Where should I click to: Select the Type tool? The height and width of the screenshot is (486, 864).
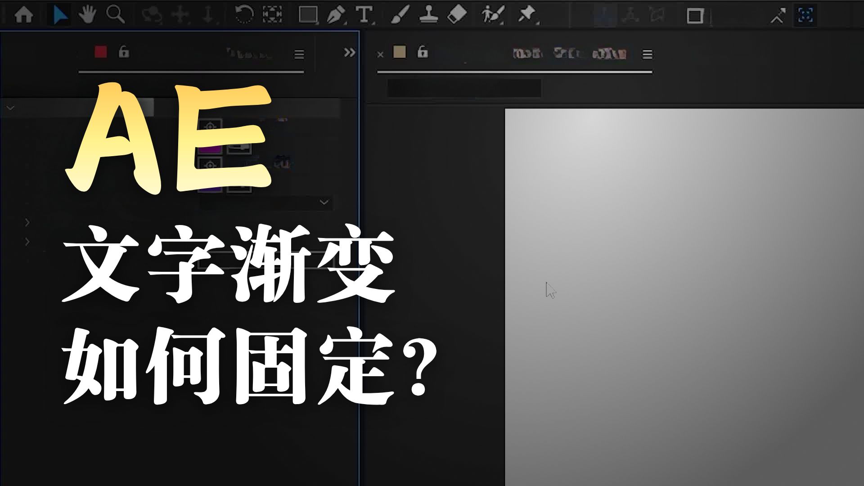(x=364, y=15)
